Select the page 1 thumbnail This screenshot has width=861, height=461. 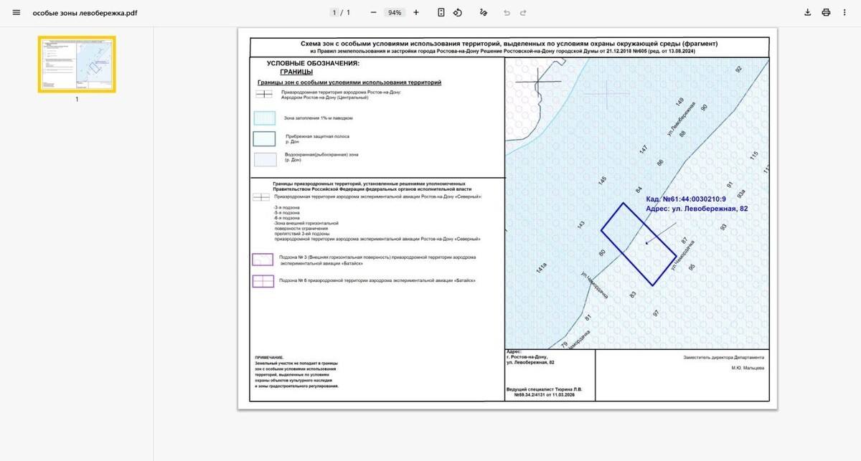[x=77, y=64]
